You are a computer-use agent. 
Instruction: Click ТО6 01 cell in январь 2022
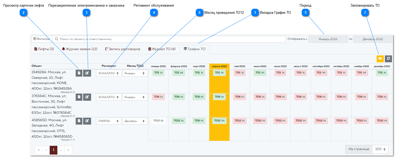(158, 97)
